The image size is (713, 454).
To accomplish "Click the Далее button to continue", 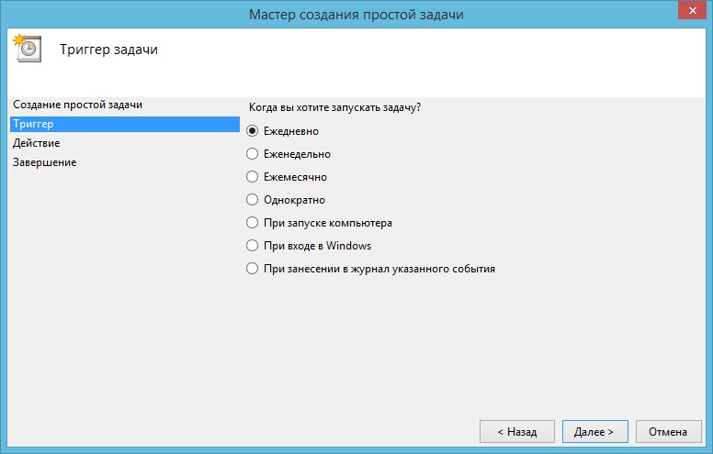I will pyautogui.click(x=594, y=431).
